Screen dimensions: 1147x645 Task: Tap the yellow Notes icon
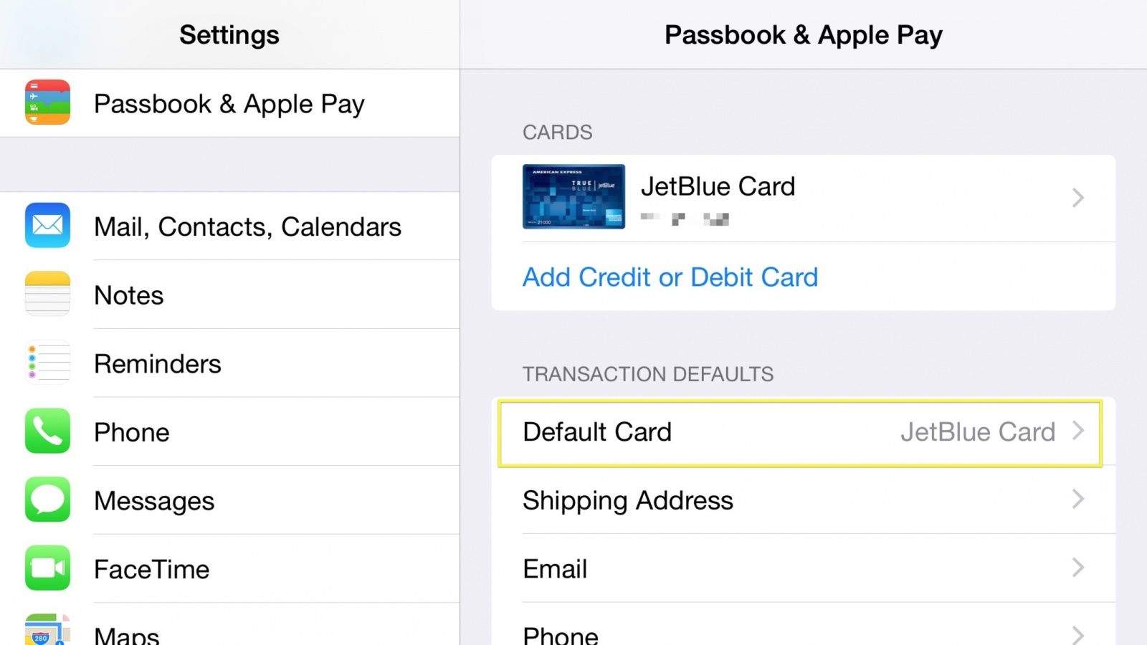(47, 295)
